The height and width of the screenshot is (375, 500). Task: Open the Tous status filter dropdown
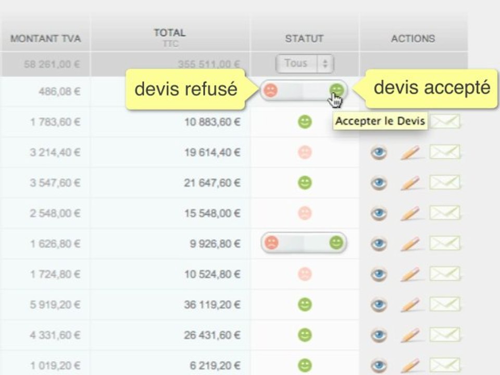click(x=305, y=64)
